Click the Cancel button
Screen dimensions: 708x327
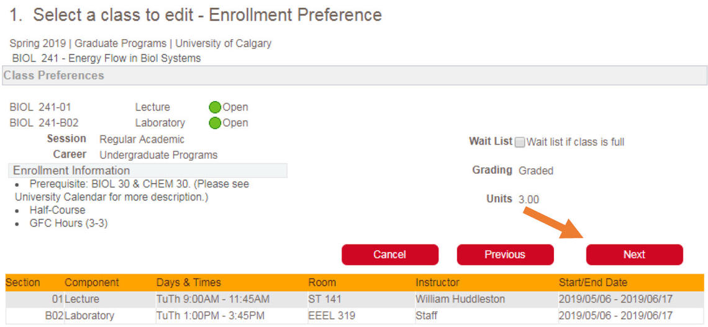[389, 254]
